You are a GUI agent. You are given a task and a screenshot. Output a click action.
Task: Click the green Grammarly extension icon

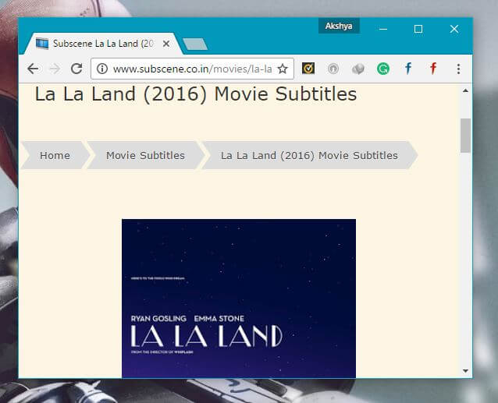click(383, 69)
